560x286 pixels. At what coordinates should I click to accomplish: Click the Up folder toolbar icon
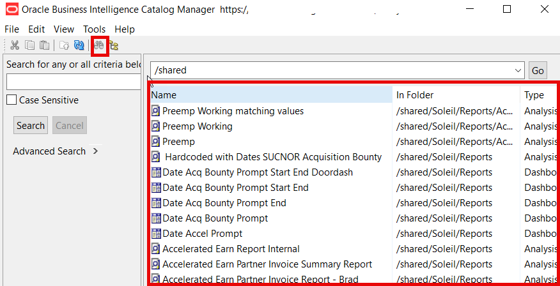(65, 45)
